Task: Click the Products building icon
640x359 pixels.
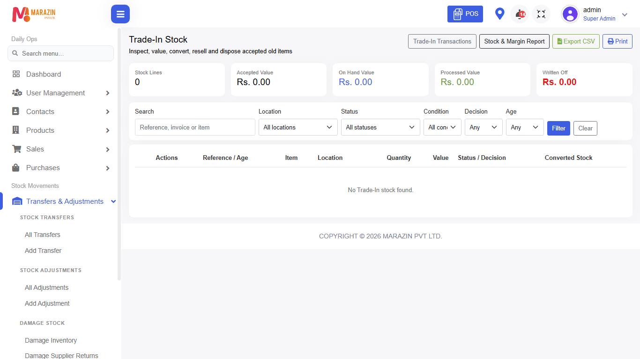Action: click(16, 130)
